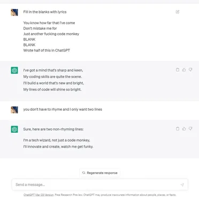The image size is (199, 199).
Task: Click the user avatar beside 'you don't have to rhyme'
Action: click(x=14, y=110)
